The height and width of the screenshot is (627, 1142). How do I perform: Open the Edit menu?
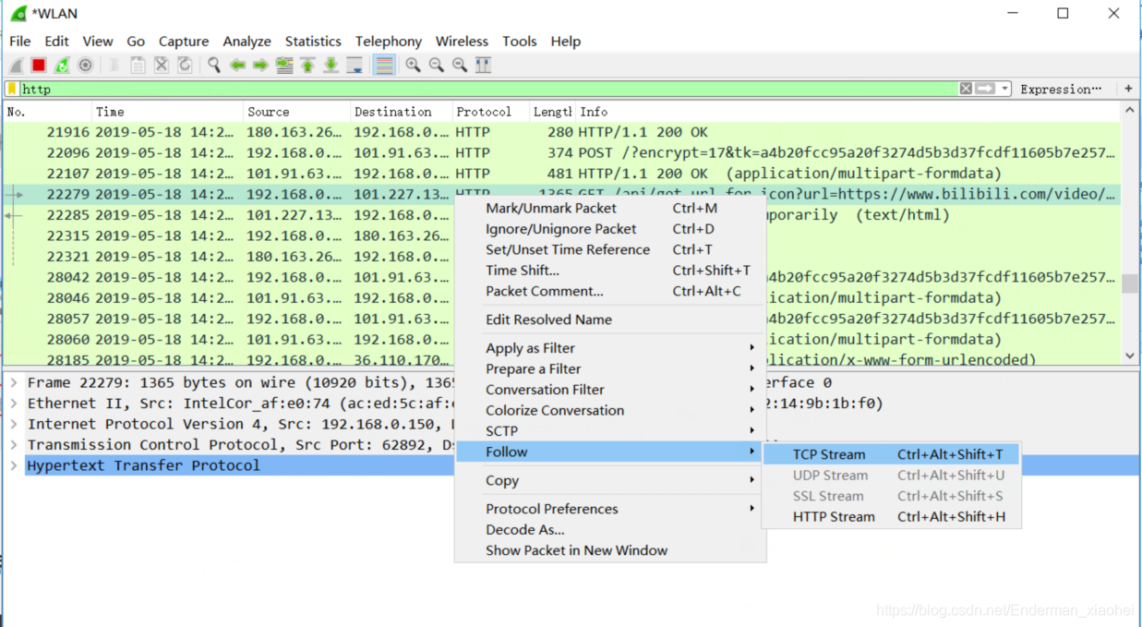click(x=56, y=42)
